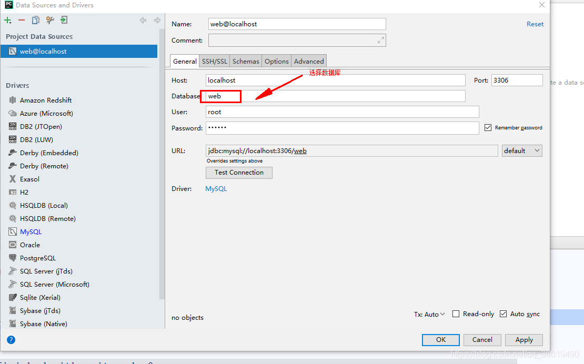Switch to the General tab

pyautogui.click(x=185, y=61)
